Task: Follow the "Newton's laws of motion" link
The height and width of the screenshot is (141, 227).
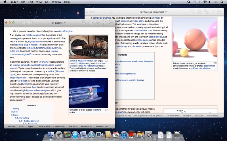Action: 26,45
